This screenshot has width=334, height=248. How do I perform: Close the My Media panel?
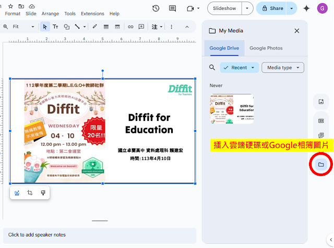[297, 31]
